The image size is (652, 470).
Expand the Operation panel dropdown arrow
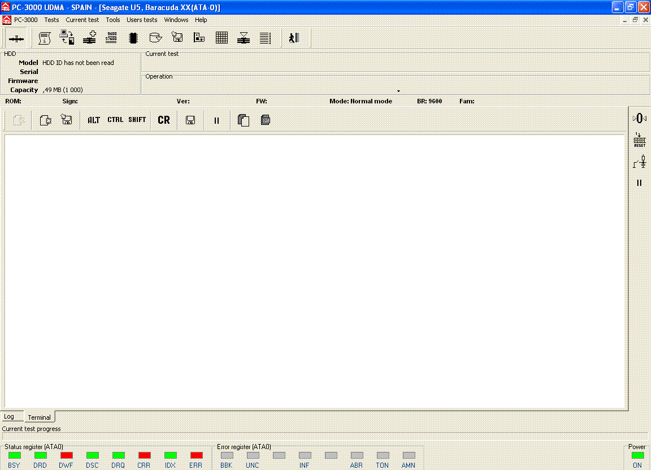398,91
